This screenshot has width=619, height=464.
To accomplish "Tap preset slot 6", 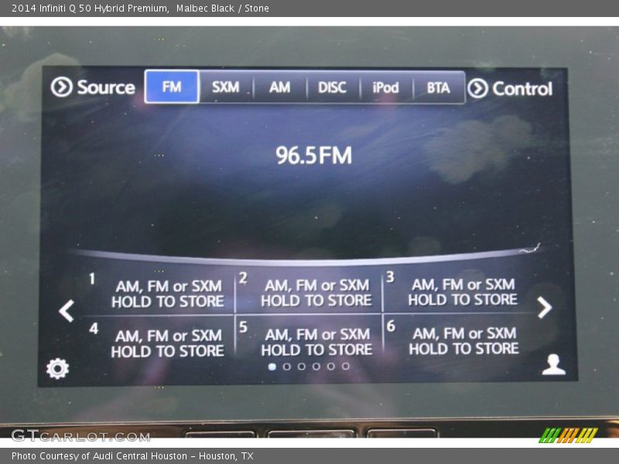I will [x=461, y=340].
